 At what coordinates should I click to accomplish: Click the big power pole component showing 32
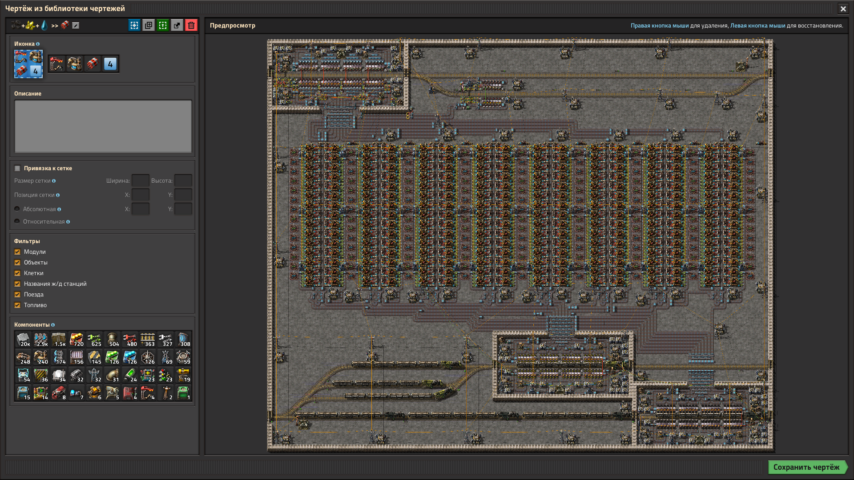click(94, 375)
